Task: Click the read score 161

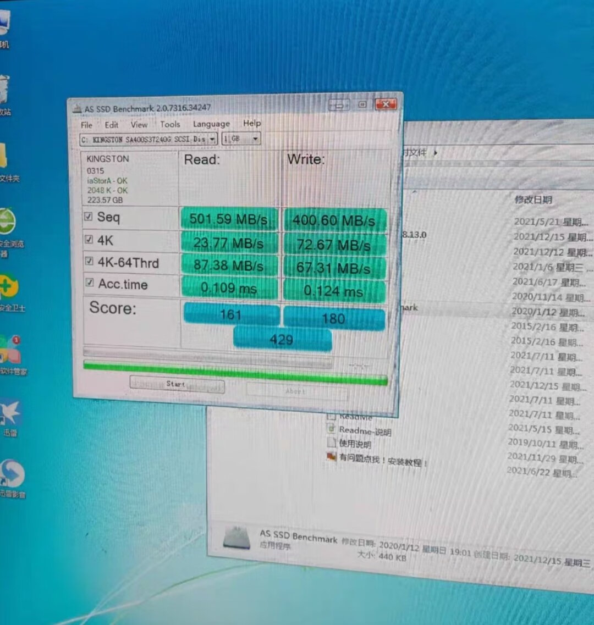Action: click(x=232, y=314)
